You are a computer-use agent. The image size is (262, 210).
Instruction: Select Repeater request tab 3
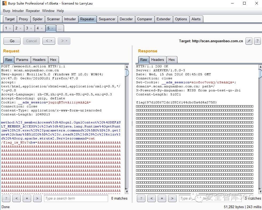coord(27,28)
